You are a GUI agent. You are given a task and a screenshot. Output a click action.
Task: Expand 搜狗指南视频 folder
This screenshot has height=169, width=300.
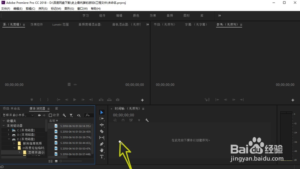14,143
